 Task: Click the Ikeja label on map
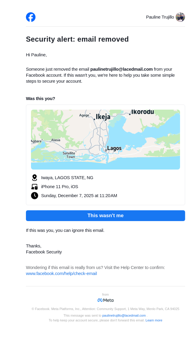pyautogui.click(x=103, y=117)
